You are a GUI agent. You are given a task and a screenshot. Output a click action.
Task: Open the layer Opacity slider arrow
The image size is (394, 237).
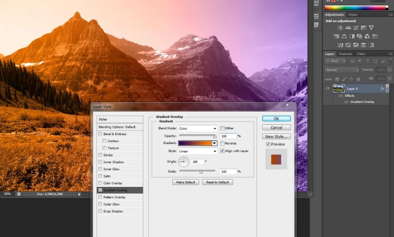point(390,70)
